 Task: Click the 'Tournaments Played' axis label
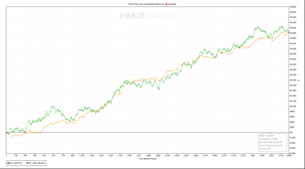pyautogui.click(x=147, y=159)
